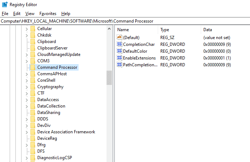Open the Favorites menu

(48, 14)
